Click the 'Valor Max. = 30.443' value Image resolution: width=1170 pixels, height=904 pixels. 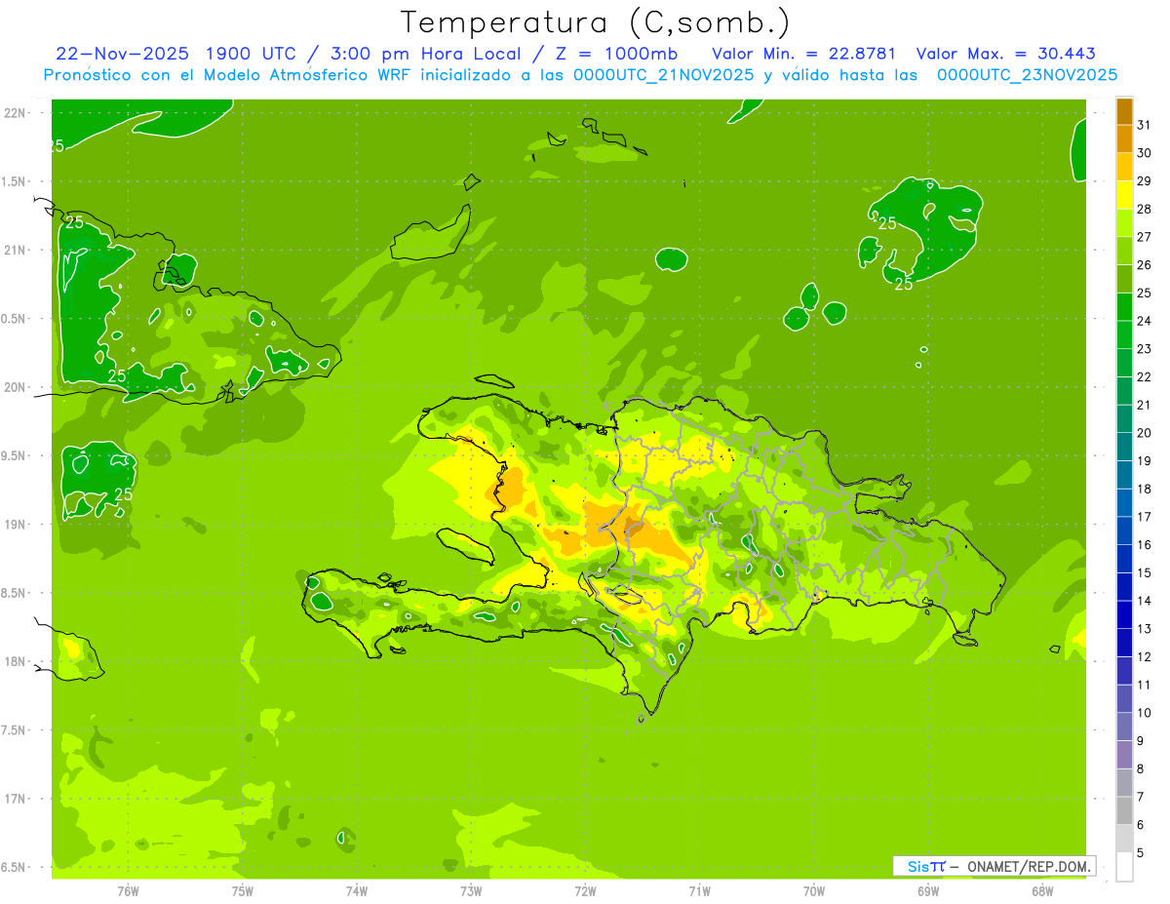click(1005, 54)
